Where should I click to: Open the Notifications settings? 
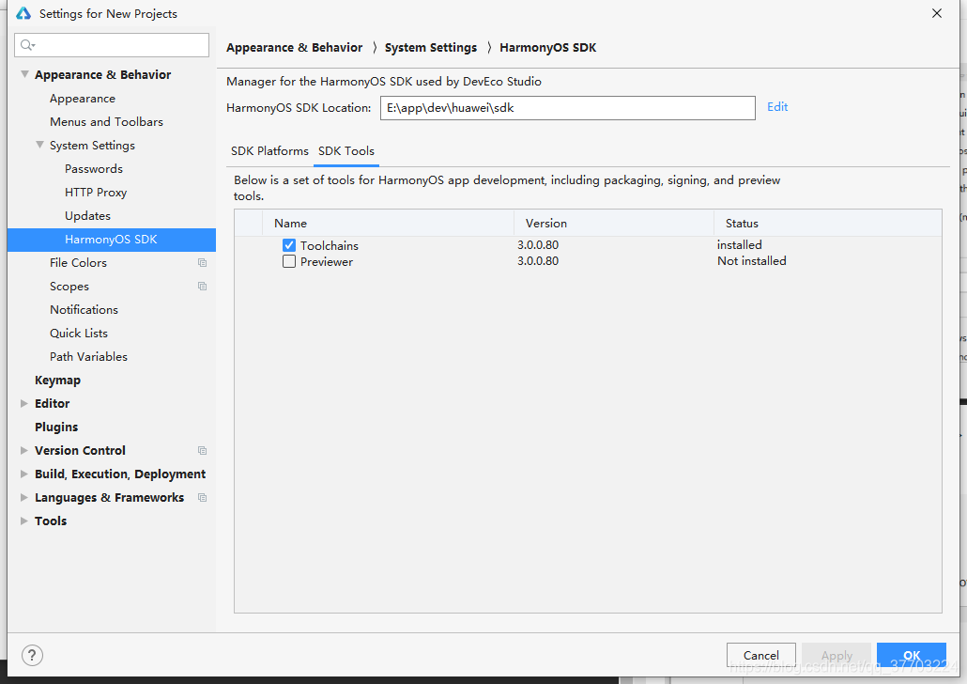(84, 310)
